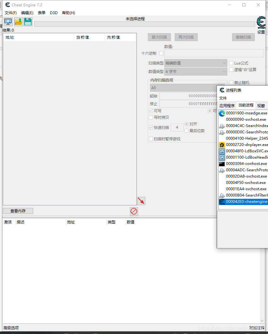
Task: Click 附加注释 in the status bar
Action: click(x=257, y=328)
